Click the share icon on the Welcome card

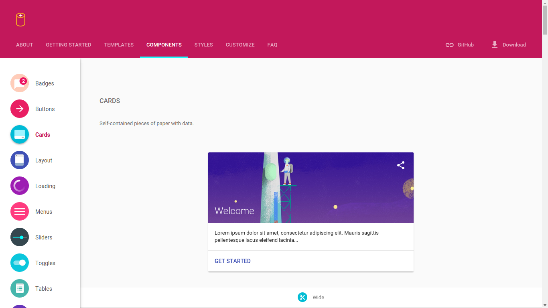point(400,165)
